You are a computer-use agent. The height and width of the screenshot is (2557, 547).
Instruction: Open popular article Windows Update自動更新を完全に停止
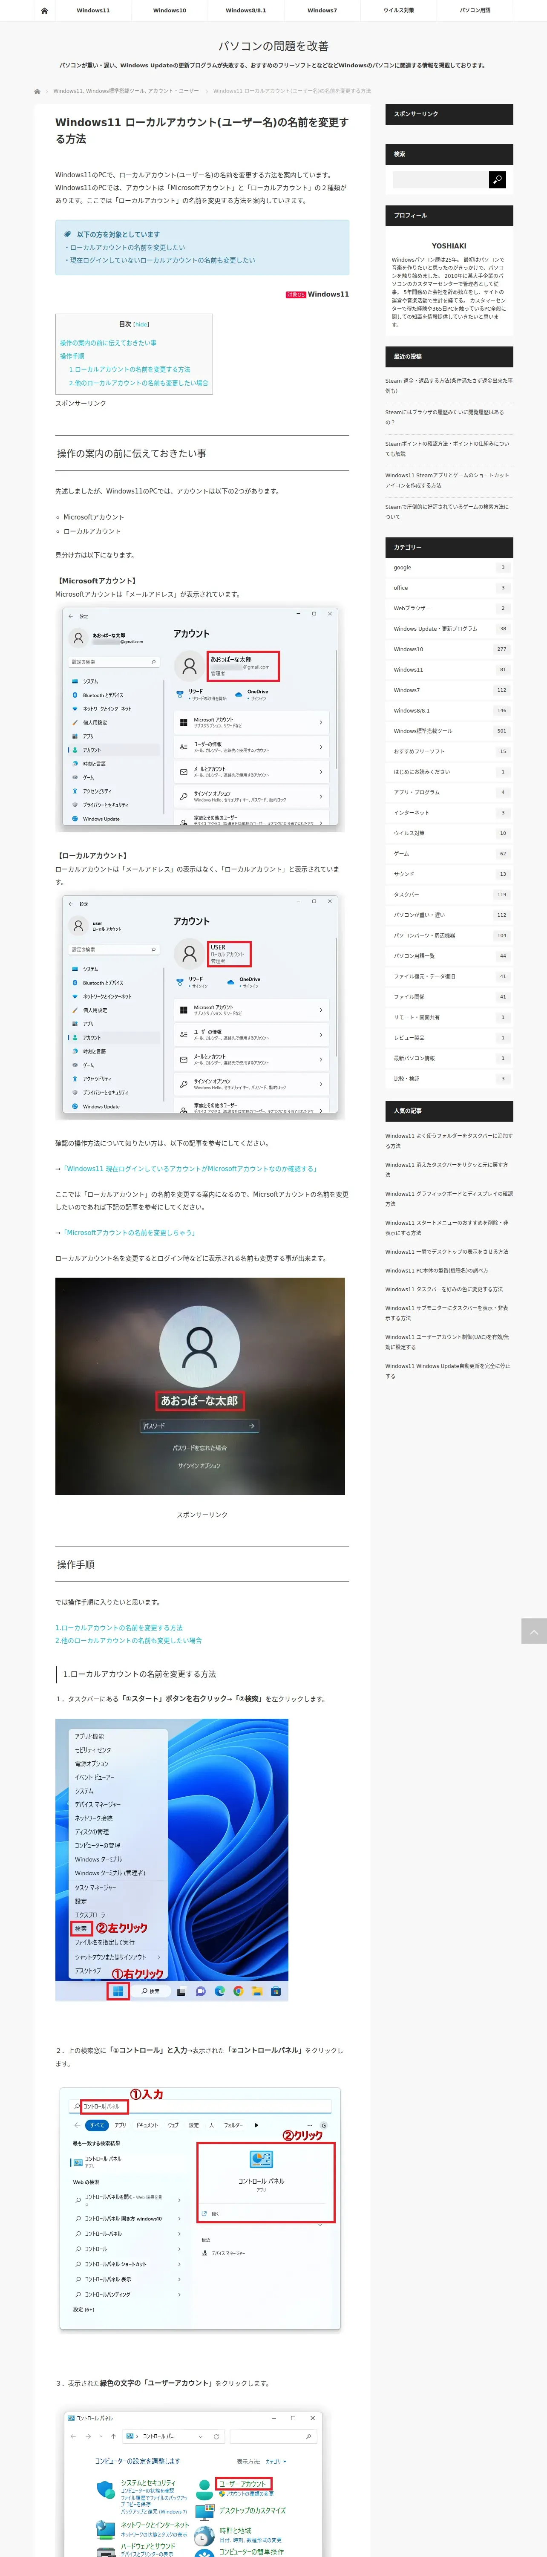(449, 1371)
